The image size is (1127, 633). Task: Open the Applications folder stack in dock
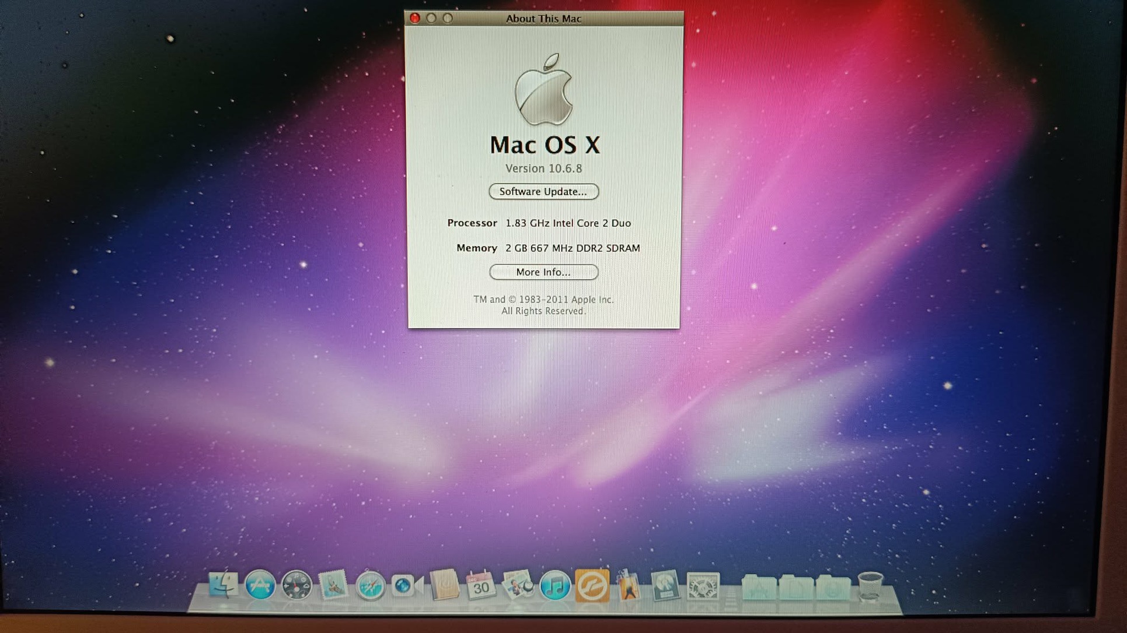point(758,588)
